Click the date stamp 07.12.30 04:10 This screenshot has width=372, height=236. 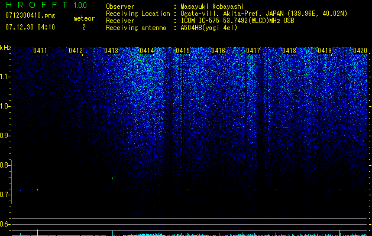tap(30, 27)
